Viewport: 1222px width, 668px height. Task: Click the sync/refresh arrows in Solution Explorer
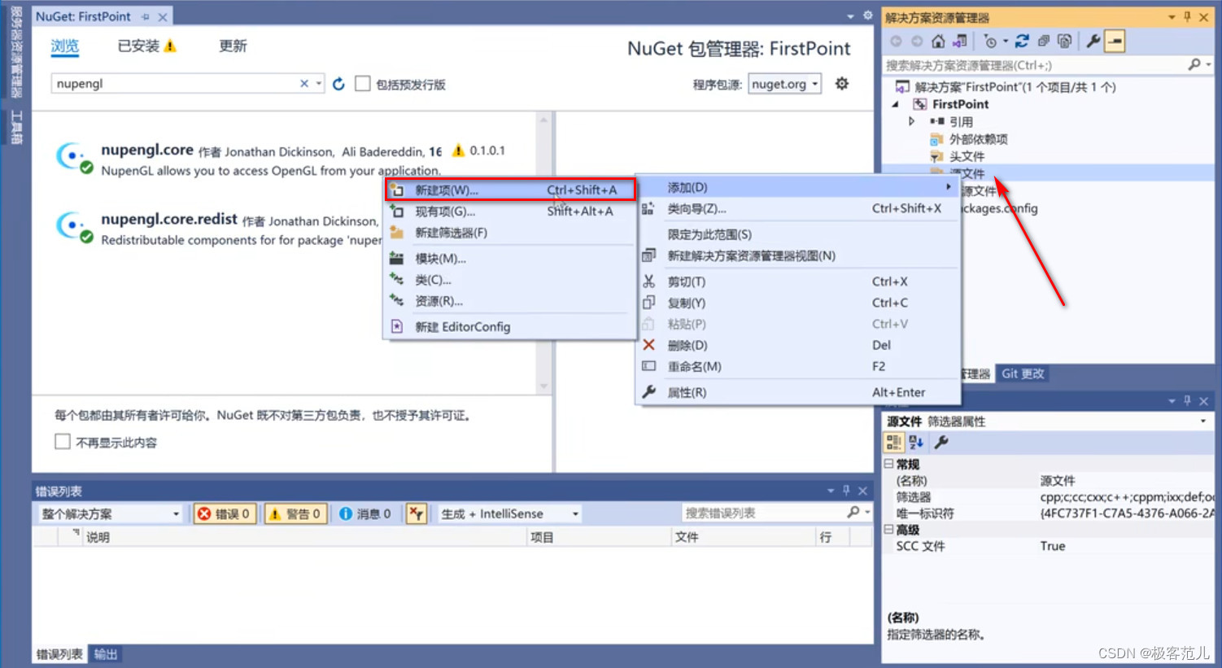pyautogui.click(x=1022, y=41)
